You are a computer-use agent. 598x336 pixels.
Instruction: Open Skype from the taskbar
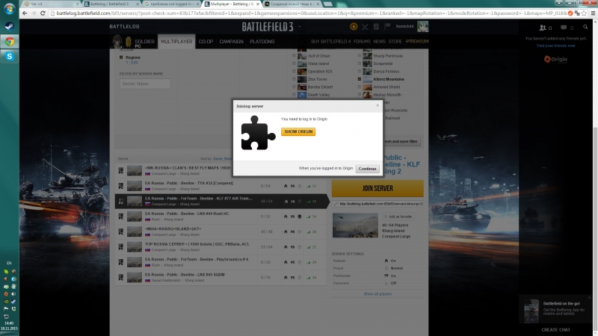tap(9, 57)
